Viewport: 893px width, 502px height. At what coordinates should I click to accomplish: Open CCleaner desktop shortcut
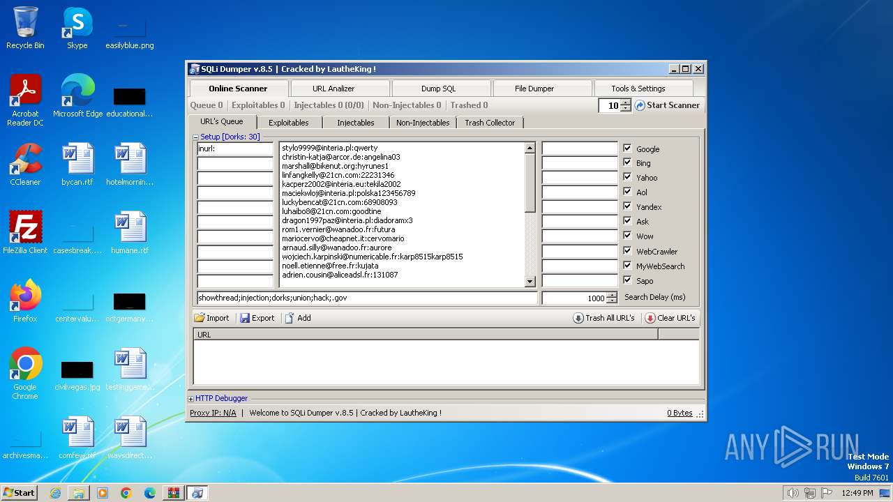tap(25, 165)
